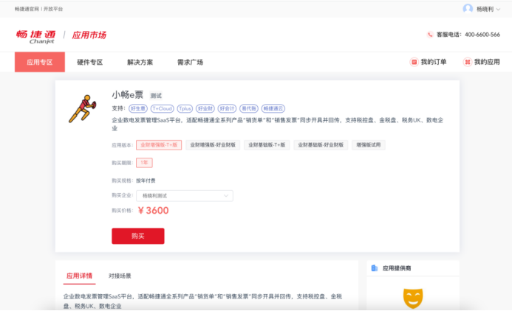Open 我的订单 link

click(x=433, y=62)
